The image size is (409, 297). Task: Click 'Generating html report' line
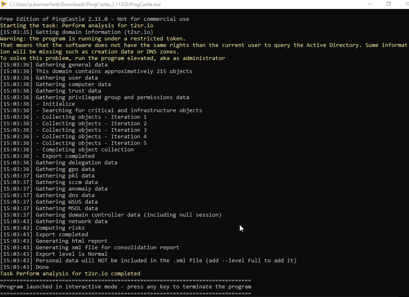pyautogui.click(x=54, y=241)
